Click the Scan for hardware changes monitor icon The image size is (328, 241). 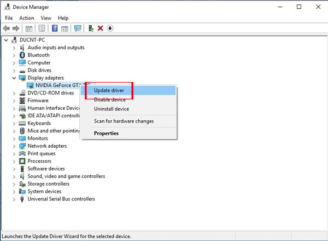click(78, 28)
